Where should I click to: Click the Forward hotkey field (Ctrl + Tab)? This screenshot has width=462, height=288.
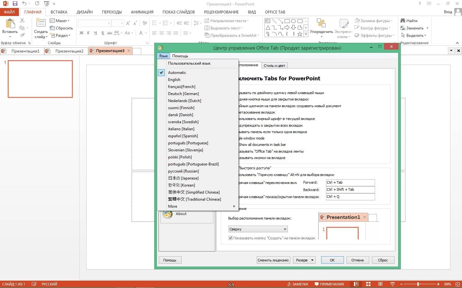point(350,183)
